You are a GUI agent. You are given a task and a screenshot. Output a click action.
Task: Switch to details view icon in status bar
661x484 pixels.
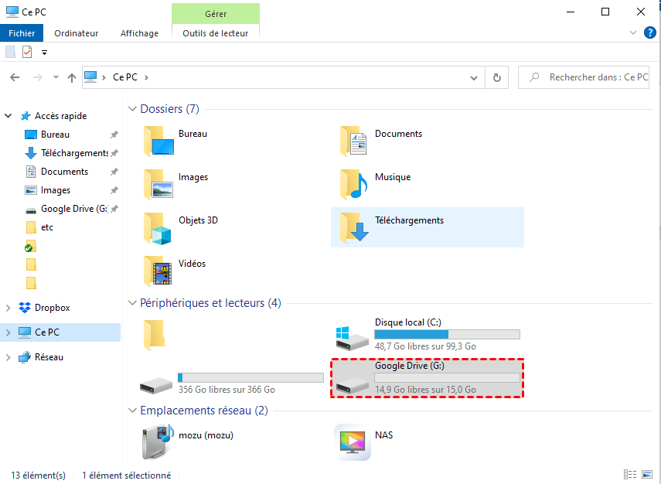(x=630, y=474)
